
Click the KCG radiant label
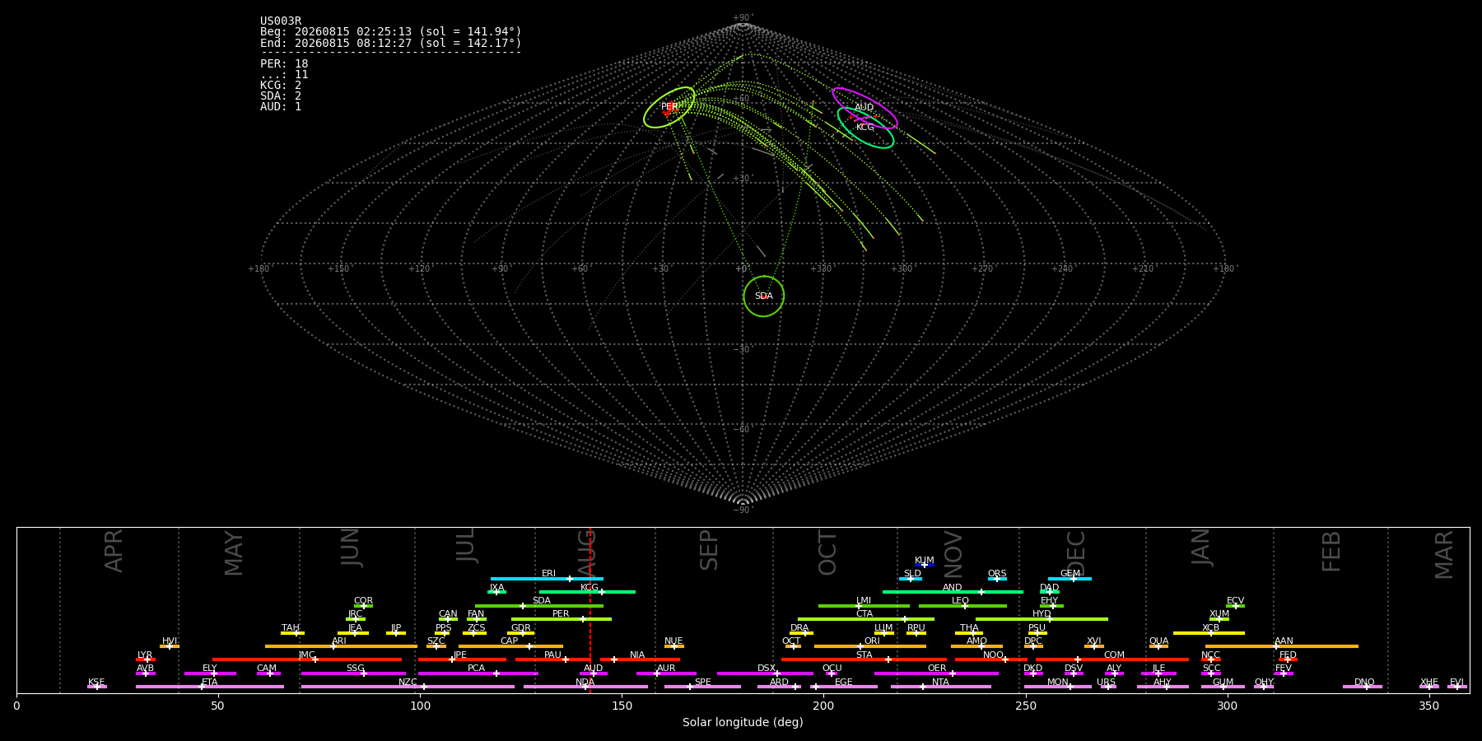pos(864,128)
